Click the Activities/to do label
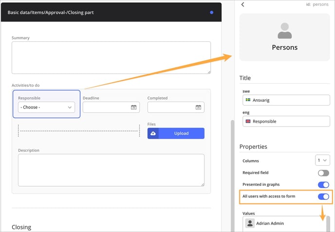 point(25,85)
